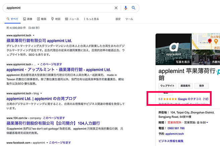This screenshot has width=220, height=146.
Task: Click the 営業時間外 hours status text
Action: pyautogui.click(x=174, y=123)
